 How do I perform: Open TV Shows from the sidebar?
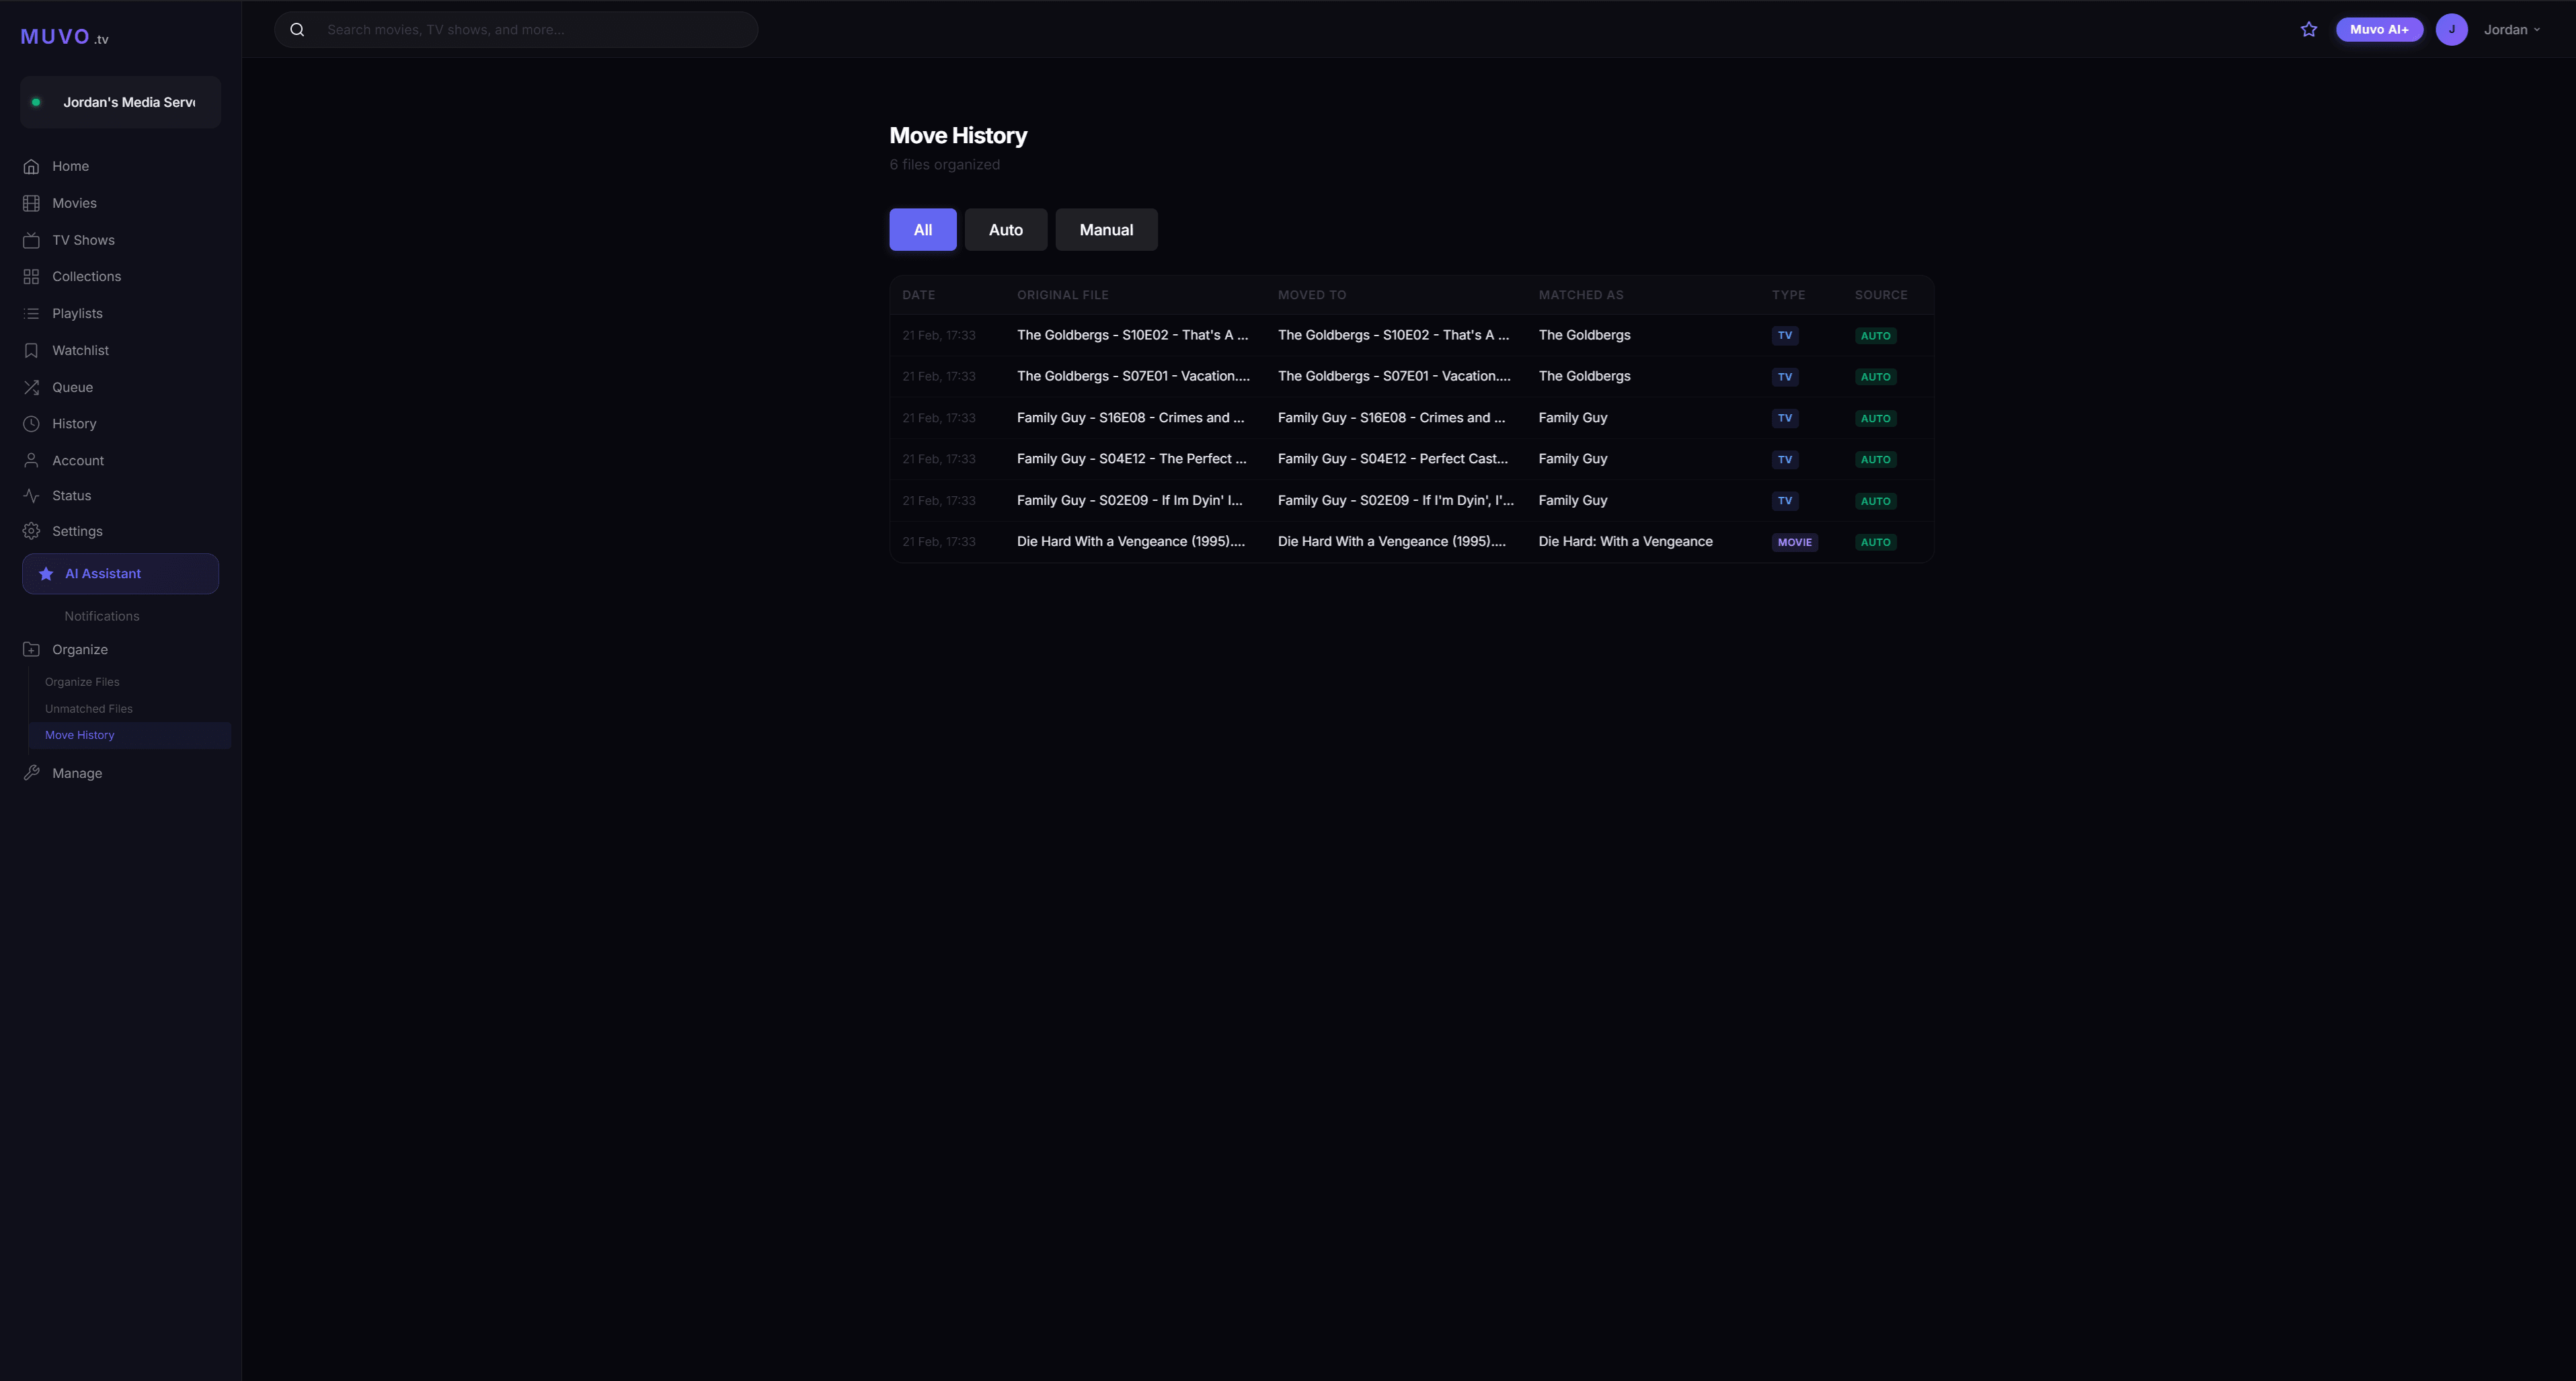coord(84,239)
